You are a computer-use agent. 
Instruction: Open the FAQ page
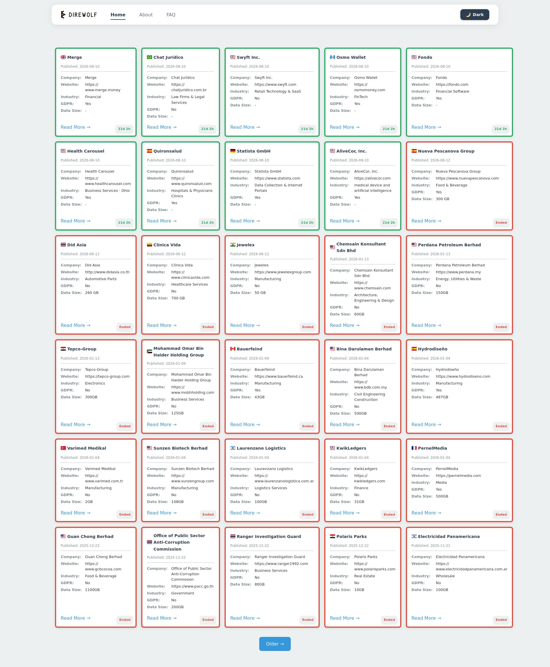tap(171, 15)
